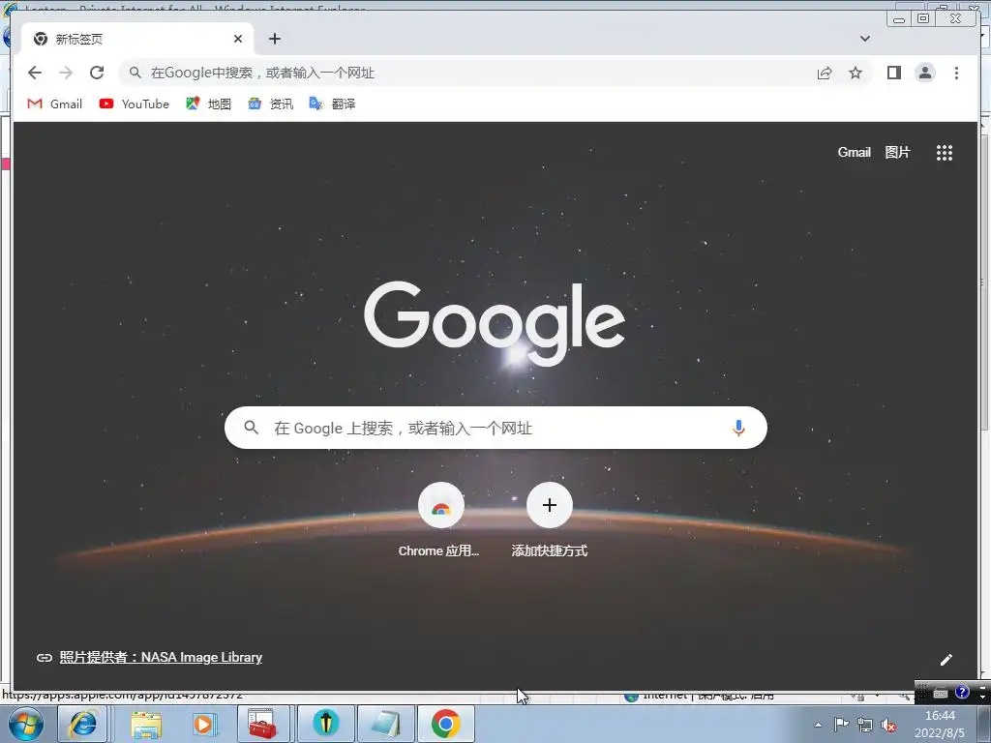Image resolution: width=991 pixels, height=743 pixels.
Task: Open the 资讯 bookmark
Action: tap(271, 104)
